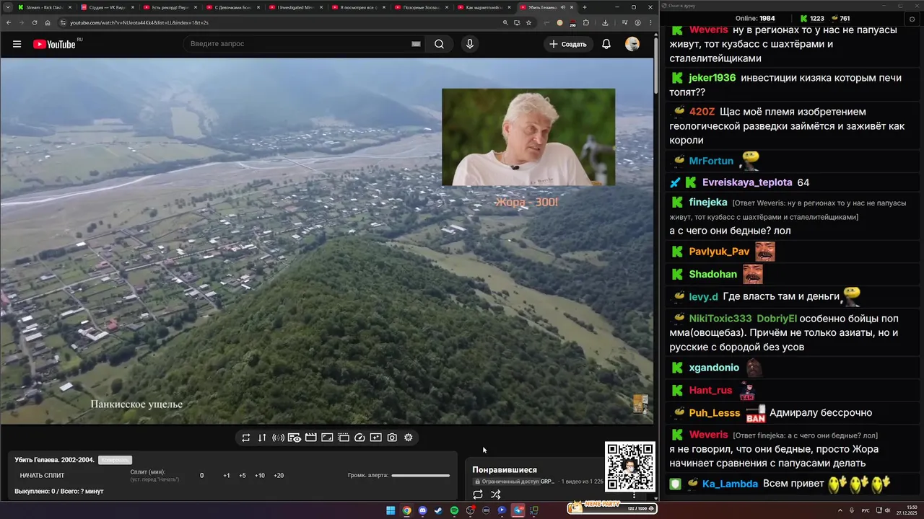Set split minutes to 0
The height and width of the screenshot is (519, 924).
201,475
